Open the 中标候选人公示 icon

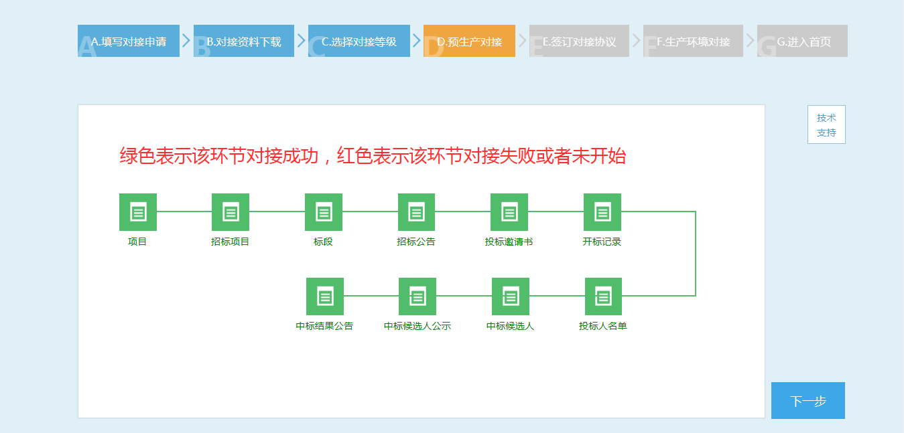(x=417, y=295)
